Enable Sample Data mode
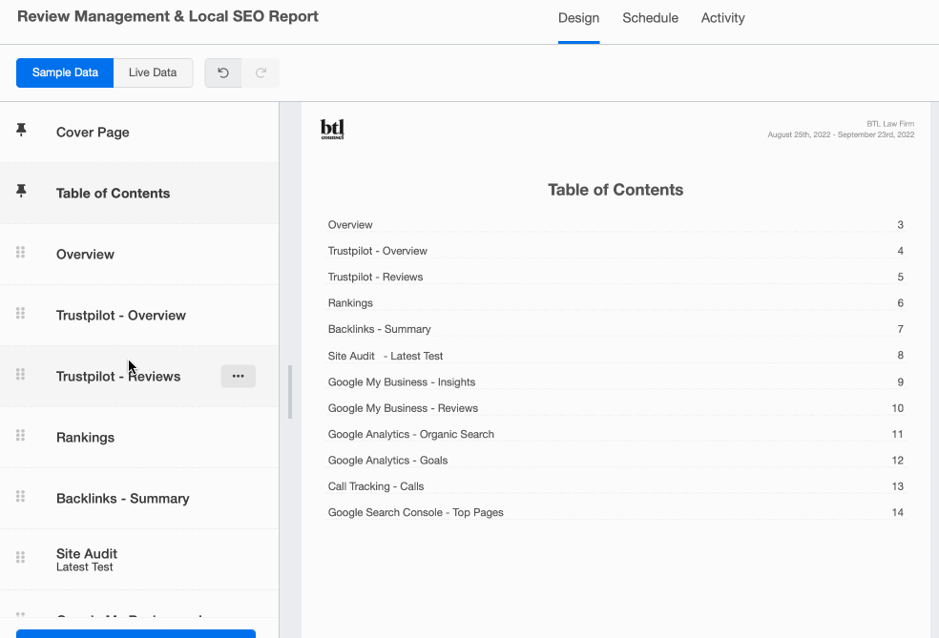Image resolution: width=939 pixels, height=638 pixels. point(64,72)
